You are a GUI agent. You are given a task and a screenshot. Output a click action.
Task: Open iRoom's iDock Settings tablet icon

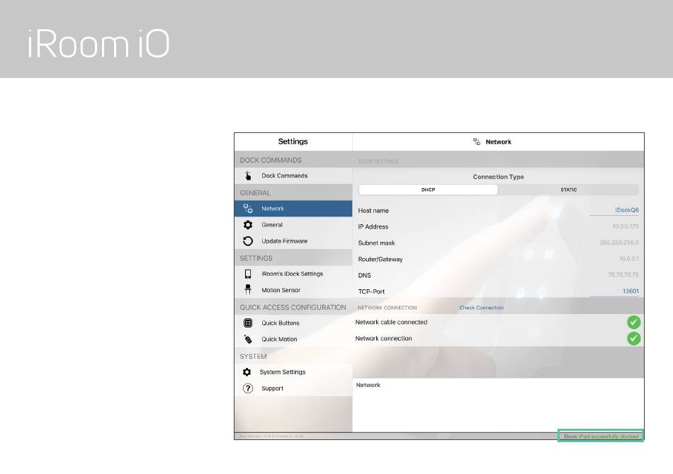(x=248, y=274)
